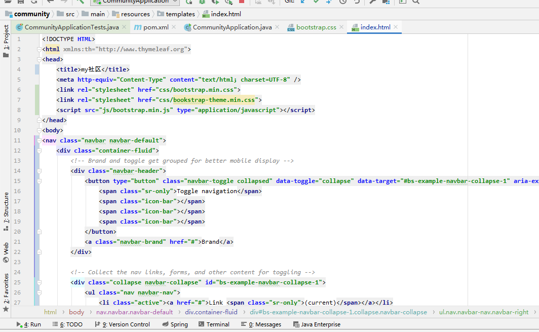Close the CommunityApplication.java tab

tap(277, 27)
